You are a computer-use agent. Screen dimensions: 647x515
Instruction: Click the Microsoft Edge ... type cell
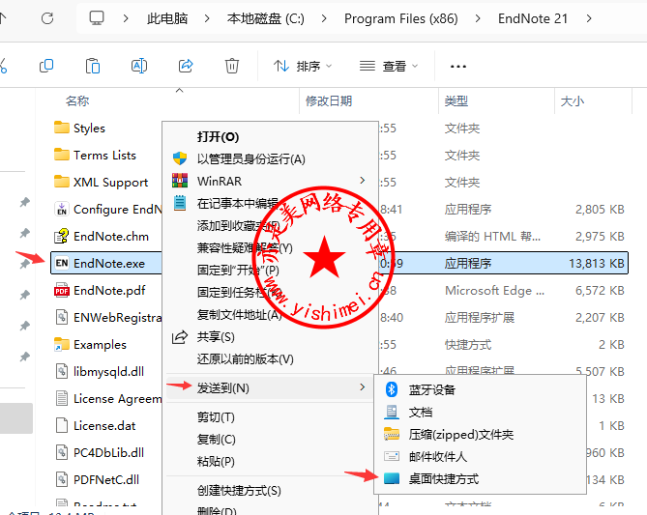pos(495,290)
